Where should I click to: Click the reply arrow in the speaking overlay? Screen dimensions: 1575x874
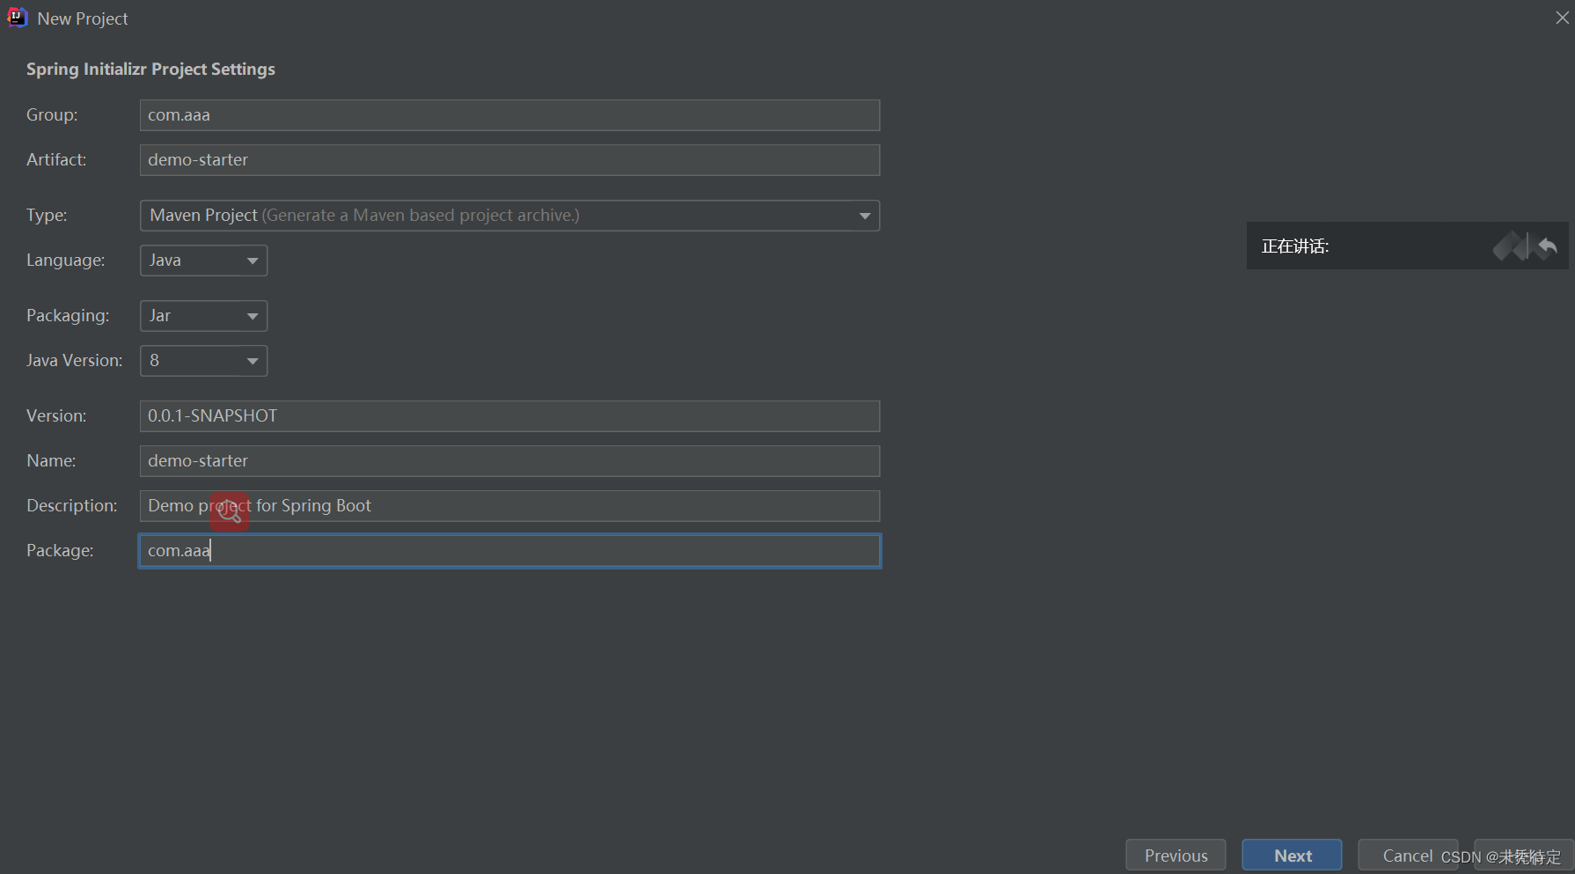1548,246
